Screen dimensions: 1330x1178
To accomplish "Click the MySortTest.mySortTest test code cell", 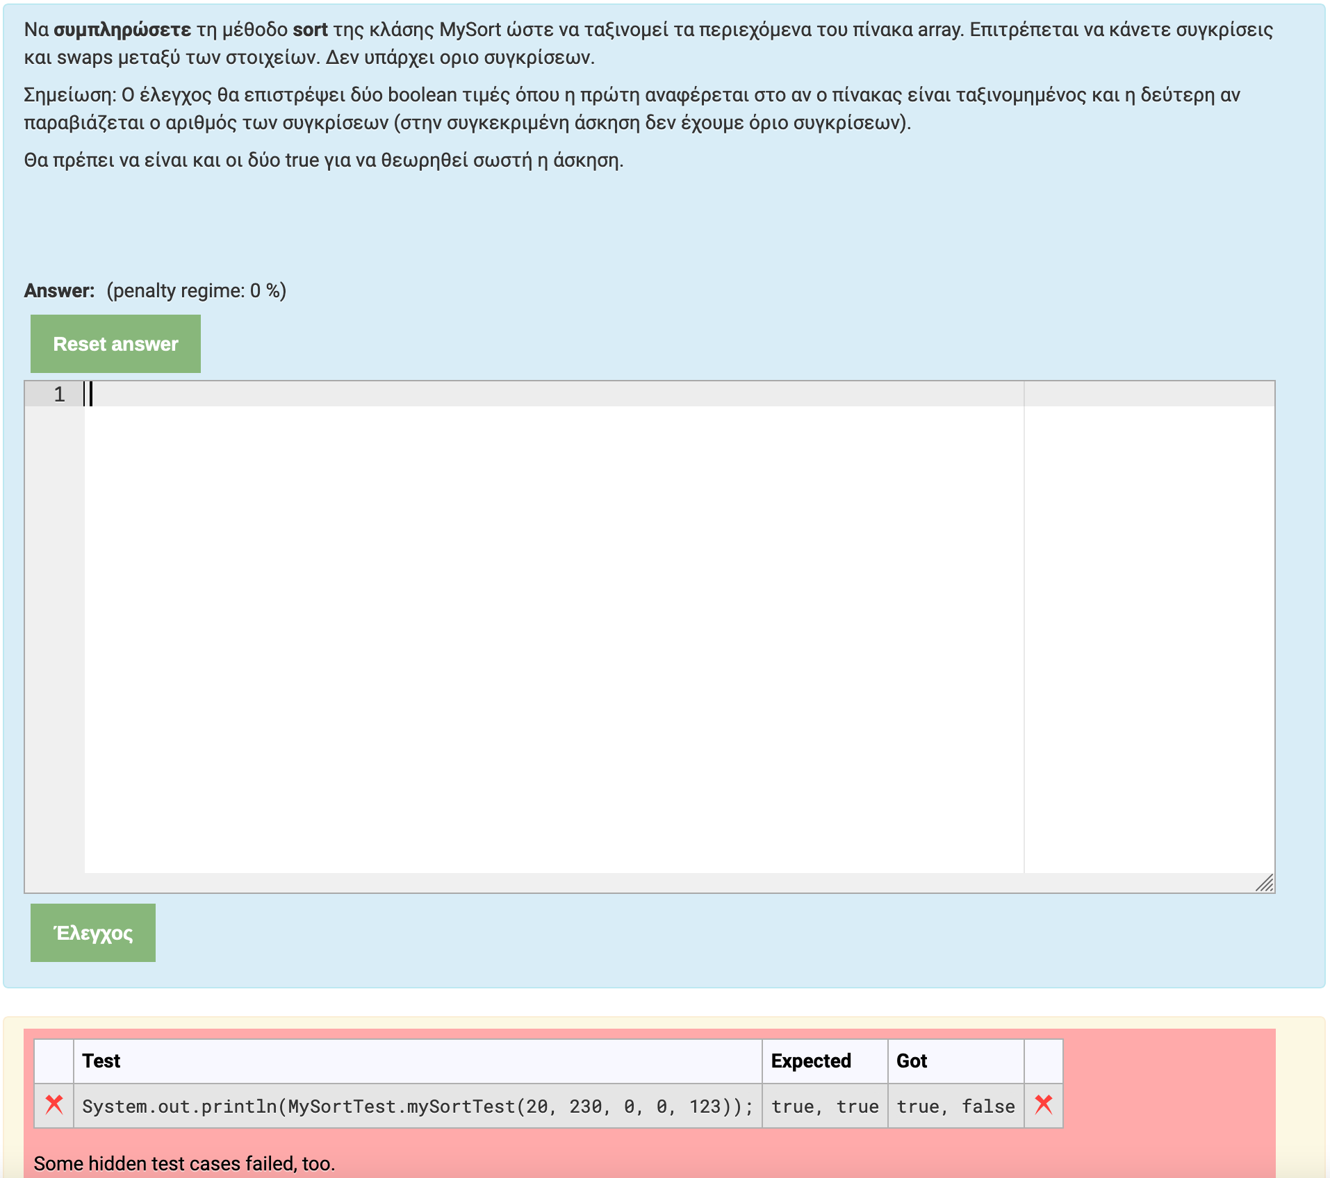I will coord(417,1106).
